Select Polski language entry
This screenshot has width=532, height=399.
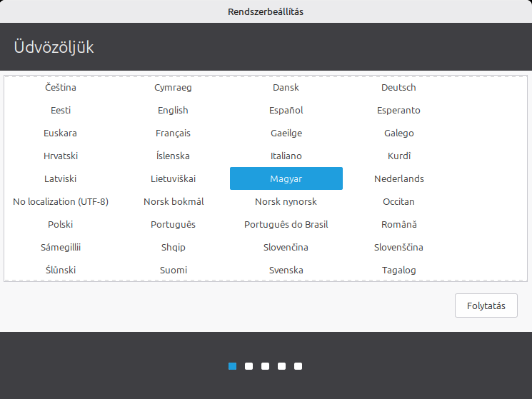pyautogui.click(x=61, y=224)
